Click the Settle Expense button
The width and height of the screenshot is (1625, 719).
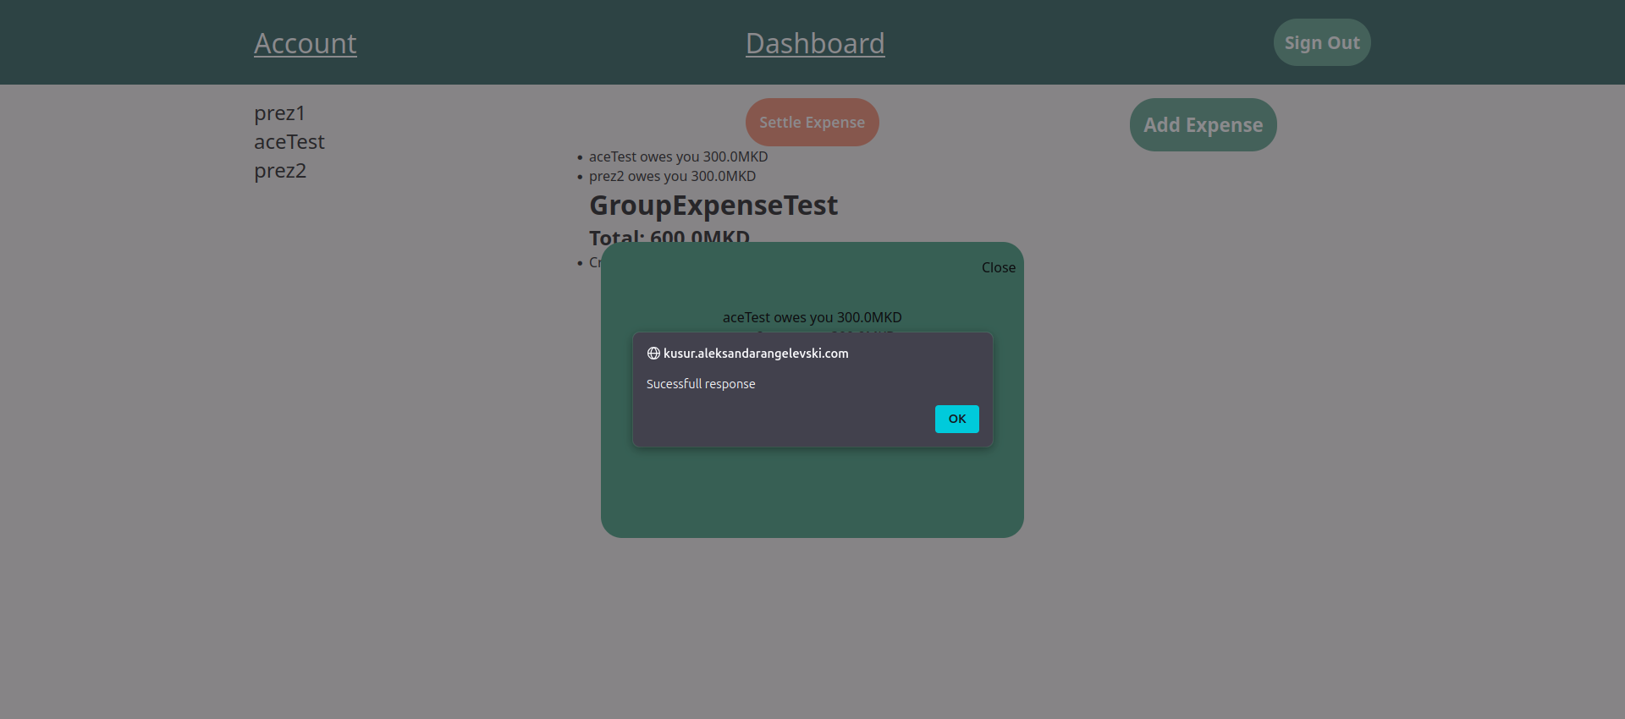tap(812, 123)
